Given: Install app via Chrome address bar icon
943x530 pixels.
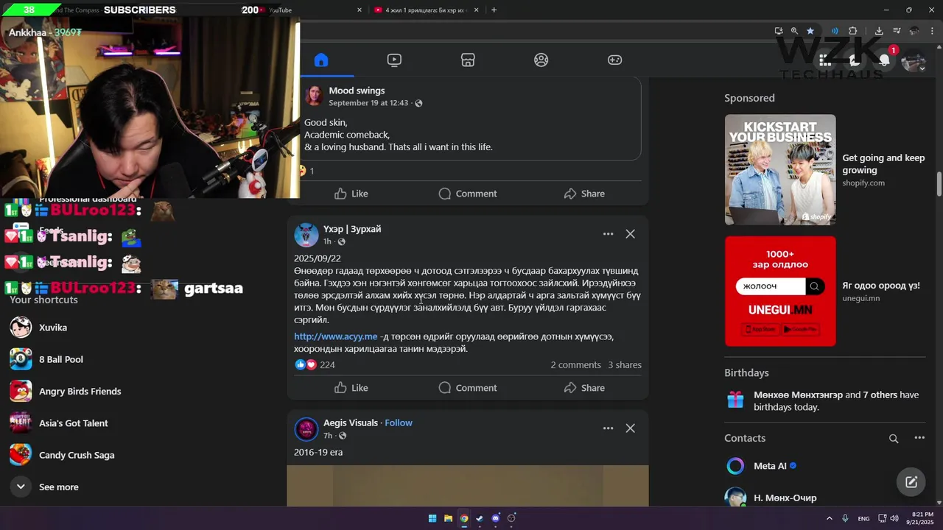Looking at the screenshot, I should pyautogui.click(x=779, y=31).
